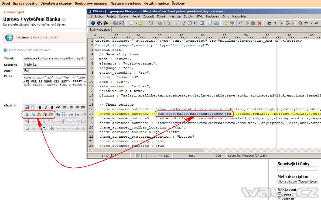Click the '< návrat zpět' link
This screenshot has height=200, width=321.
(14, 12)
